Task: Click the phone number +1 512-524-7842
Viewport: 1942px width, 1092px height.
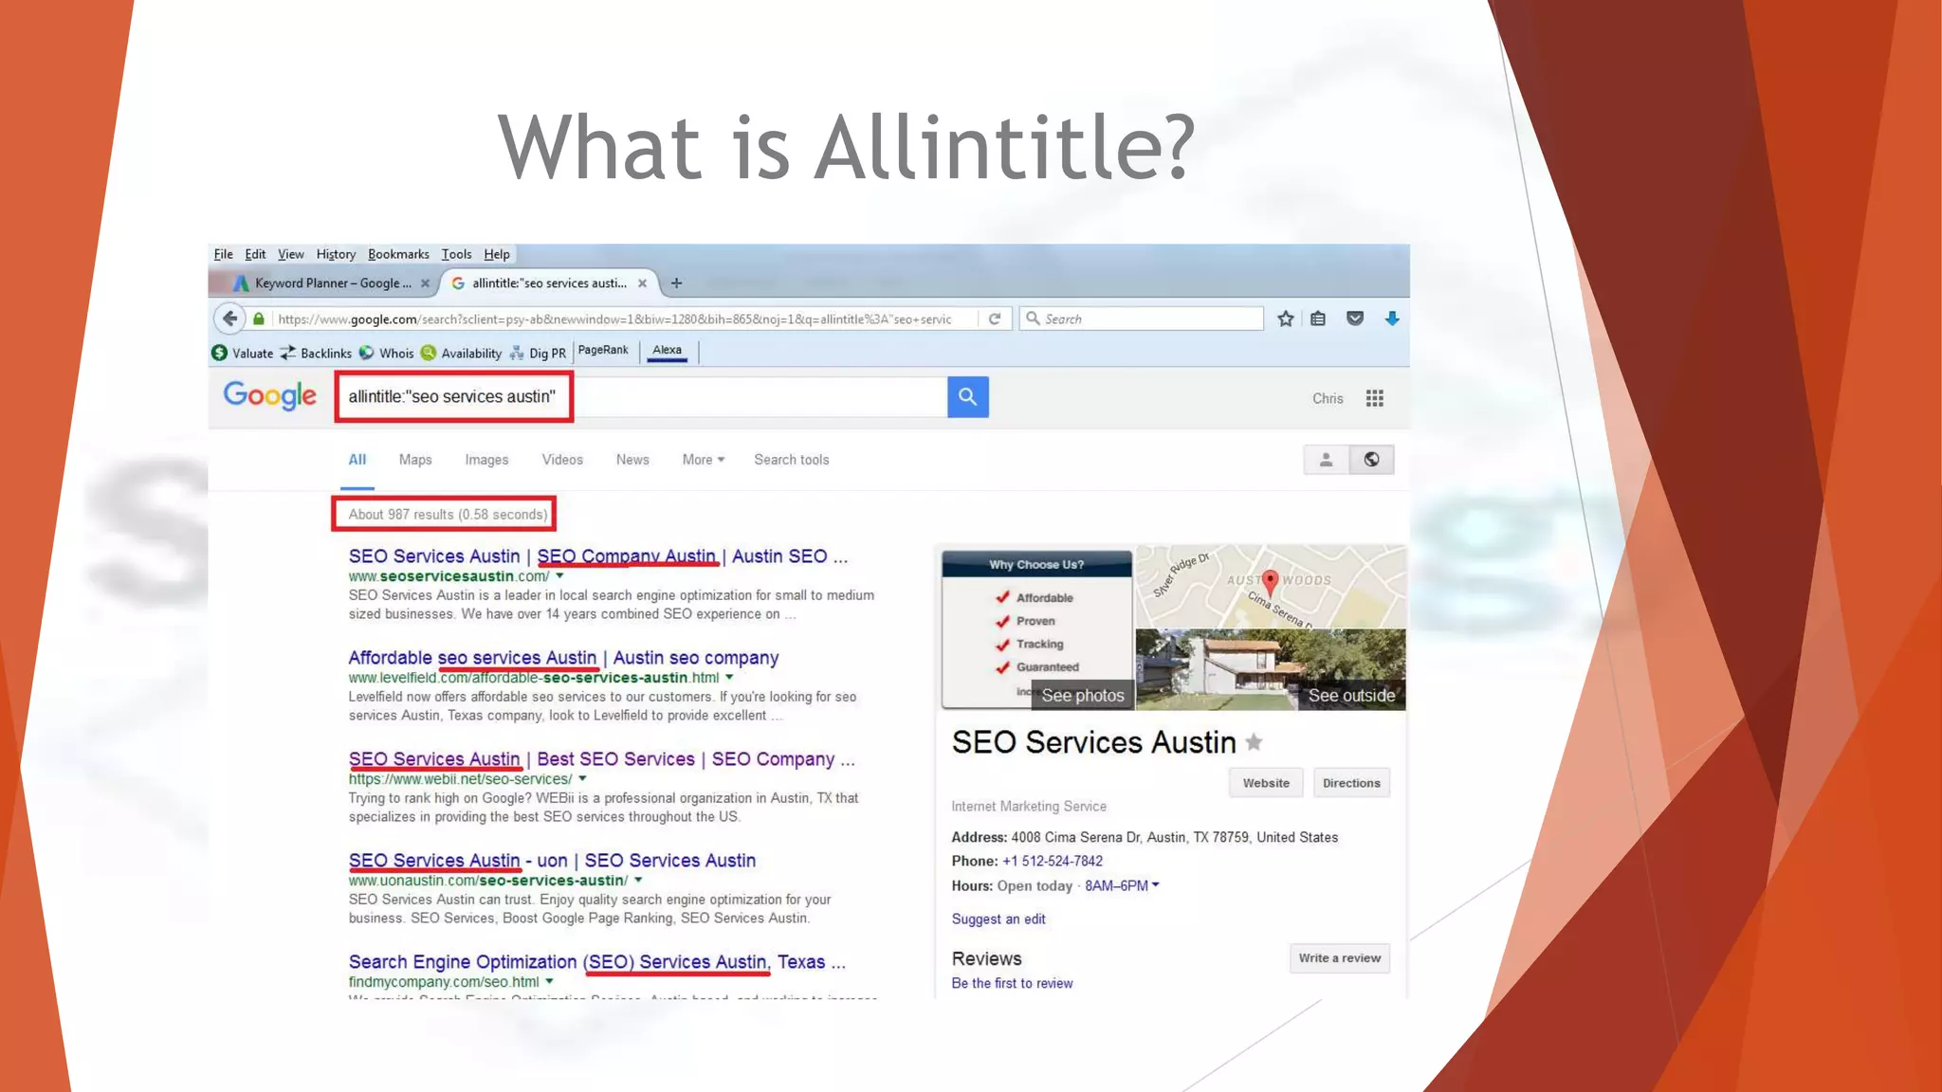Action: 1053,861
